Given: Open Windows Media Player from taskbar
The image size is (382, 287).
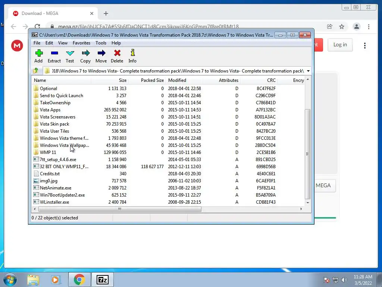Looking at the screenshot, I should tap(56, 280).
